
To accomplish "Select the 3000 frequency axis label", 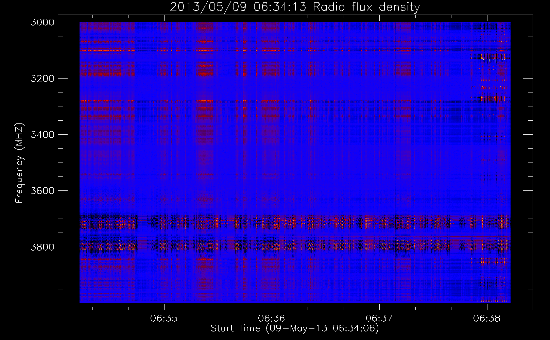I will pos(42,22).
